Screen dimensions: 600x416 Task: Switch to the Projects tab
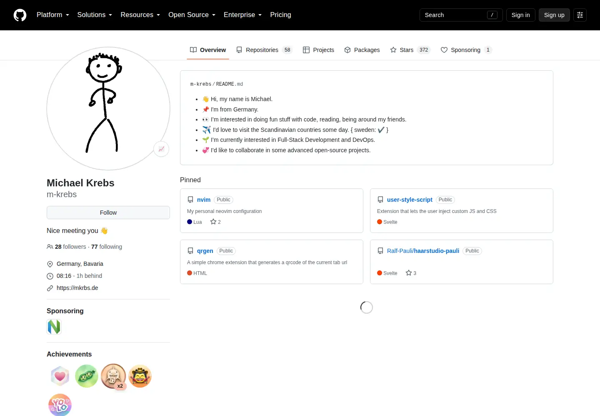click(318, 50)
